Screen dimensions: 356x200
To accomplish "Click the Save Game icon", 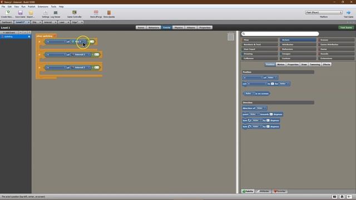I will point(20,13).
